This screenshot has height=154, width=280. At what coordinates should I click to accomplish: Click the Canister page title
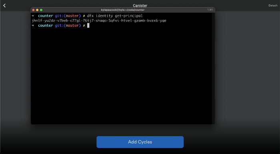coord(140,6)
